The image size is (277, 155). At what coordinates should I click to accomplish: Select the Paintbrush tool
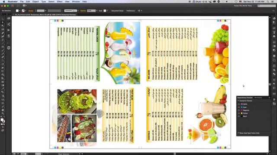(3, 50)
